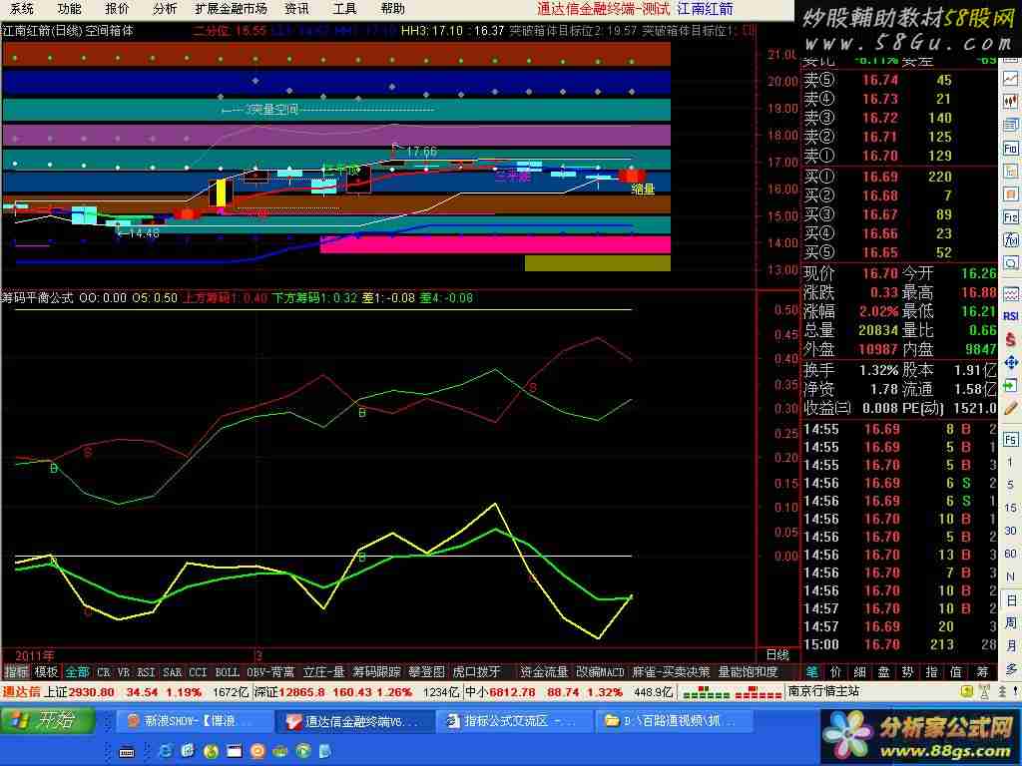Choose the VR indicator tab

[124, 671]
